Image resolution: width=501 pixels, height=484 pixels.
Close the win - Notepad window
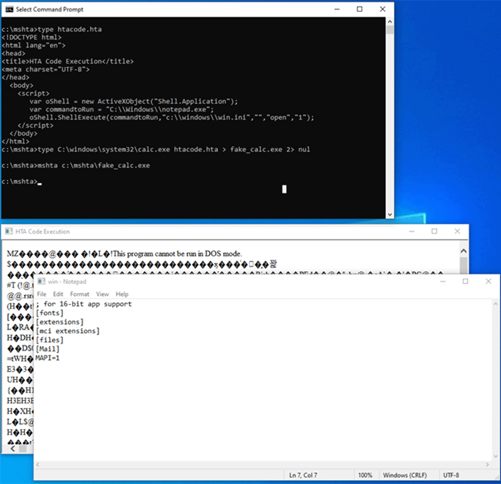tap(488, 281)
